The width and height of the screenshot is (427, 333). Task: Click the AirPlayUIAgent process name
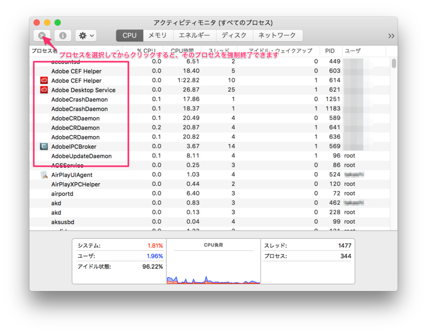[72, 175]
